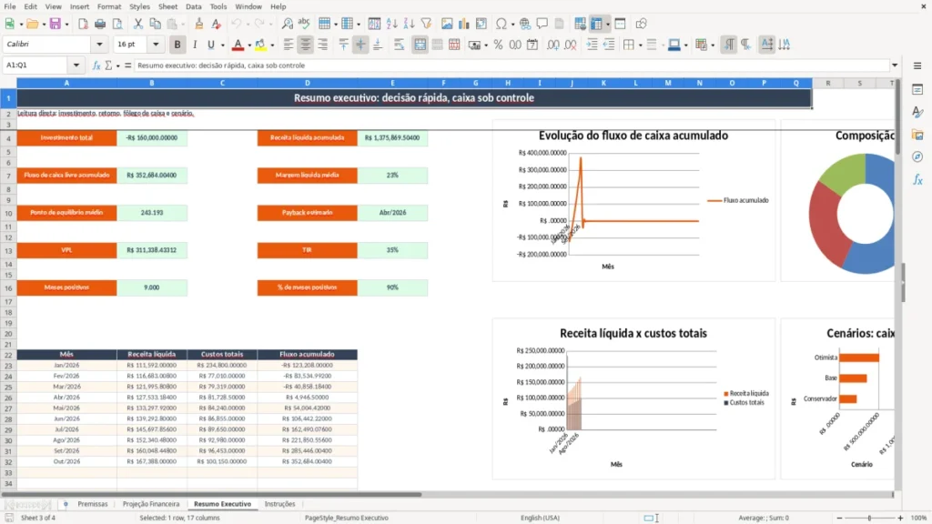Click zoom out minus button
The height and width of the screenshot is (524, 932).
tap(839, 518)
